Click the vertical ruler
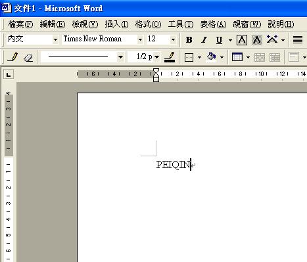 [9, 177]
